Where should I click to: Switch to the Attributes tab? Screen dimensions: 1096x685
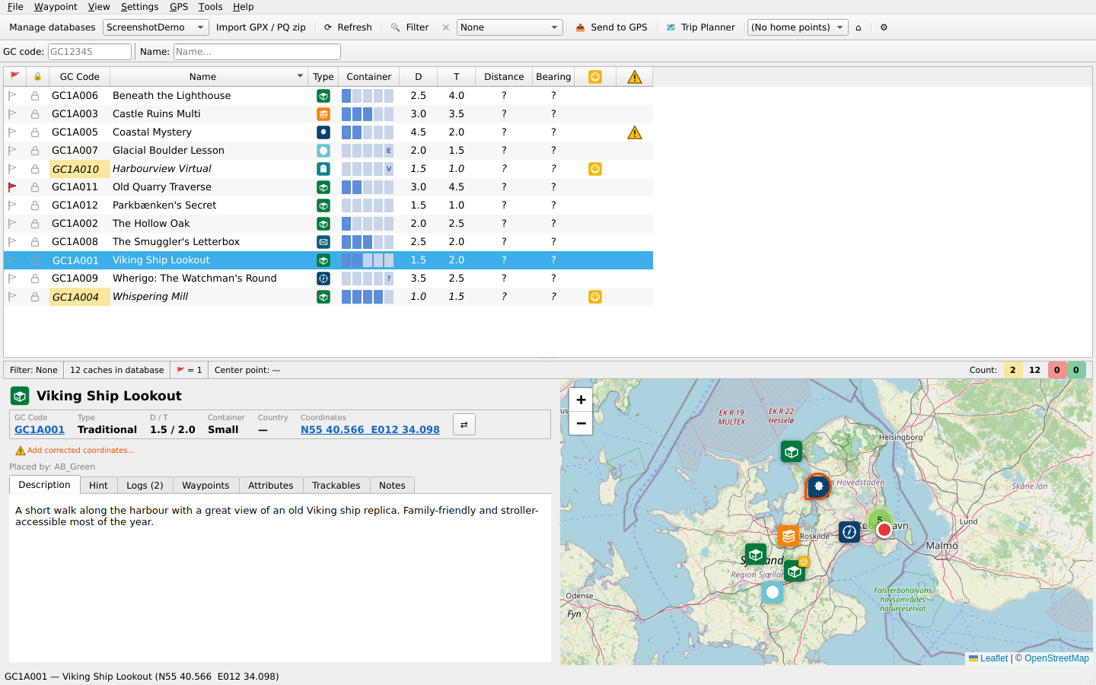[271, 486]
